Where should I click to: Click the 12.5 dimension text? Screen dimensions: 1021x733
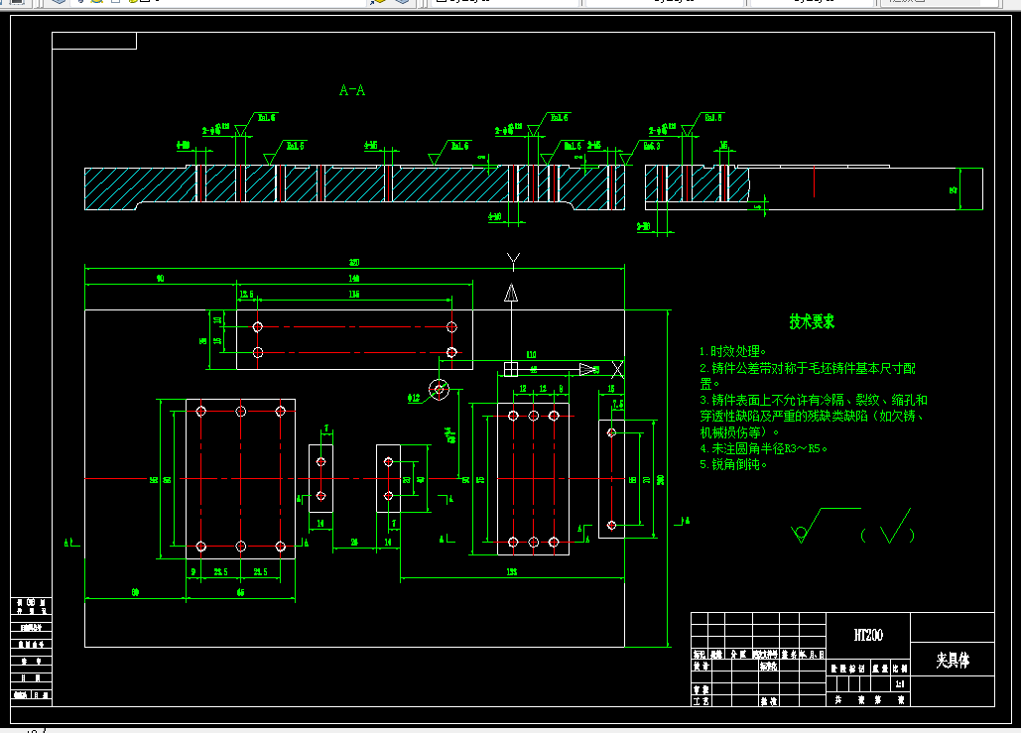(246, 295)
